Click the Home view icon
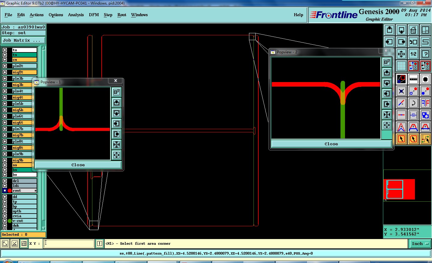This screenshot has height=263, width=432. pos(413,30)
